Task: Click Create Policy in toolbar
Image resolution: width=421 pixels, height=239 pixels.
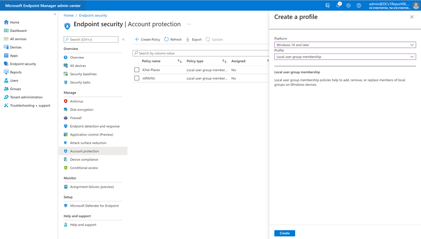Action: [147, 39]
